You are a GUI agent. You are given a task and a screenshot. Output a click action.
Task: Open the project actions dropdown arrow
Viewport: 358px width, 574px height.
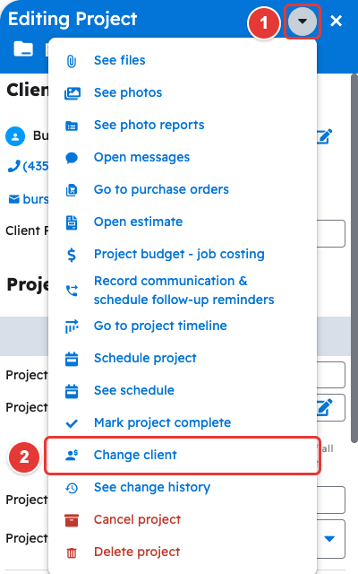click(x=303, y=22)
